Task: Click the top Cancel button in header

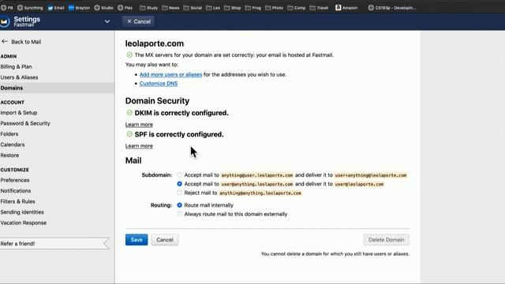Action: tap(138, 21)
